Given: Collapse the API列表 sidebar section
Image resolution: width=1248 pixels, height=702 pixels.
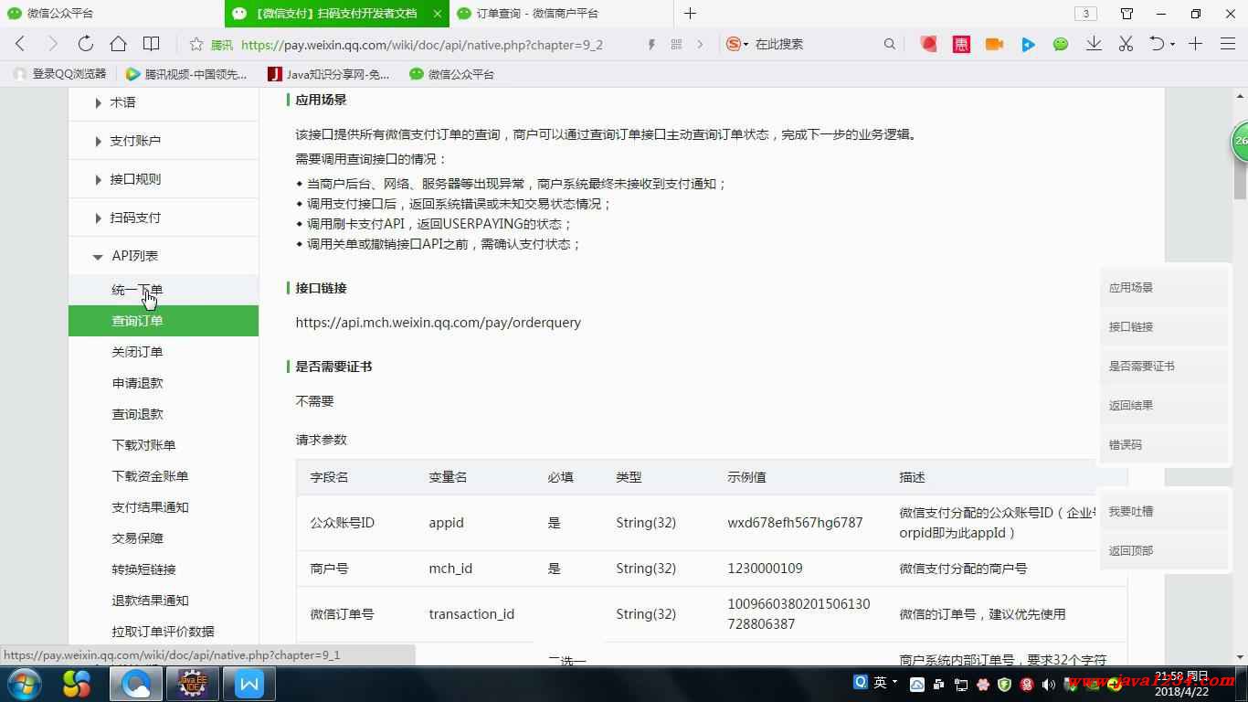Looking at the screenshot, I should 163,256.
